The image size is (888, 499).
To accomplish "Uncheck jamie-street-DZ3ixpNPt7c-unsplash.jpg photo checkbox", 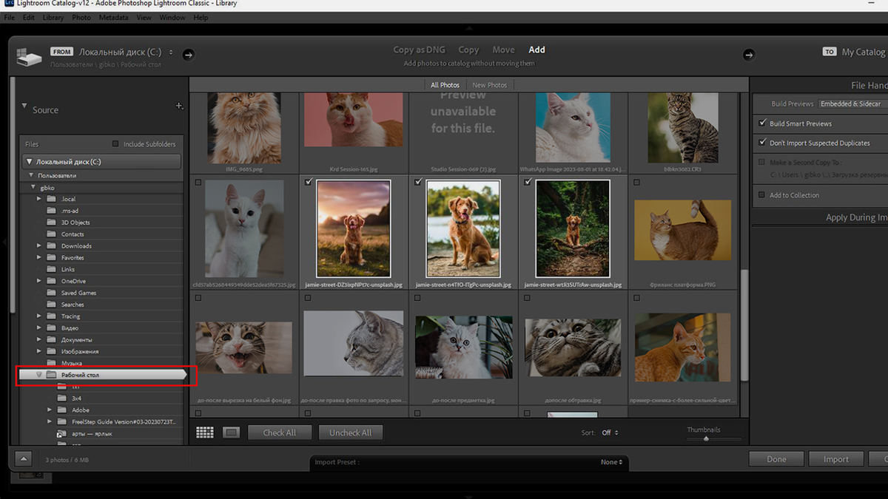I will pyautogui.click(x=308, y=182).
